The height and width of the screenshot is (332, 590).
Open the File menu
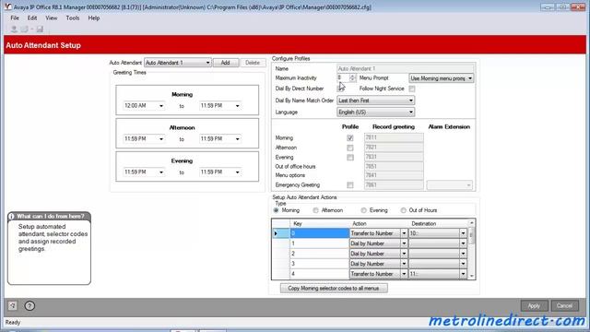15,18
